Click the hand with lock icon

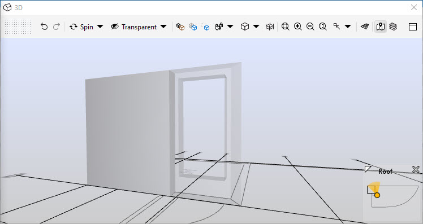pos(219,27)
